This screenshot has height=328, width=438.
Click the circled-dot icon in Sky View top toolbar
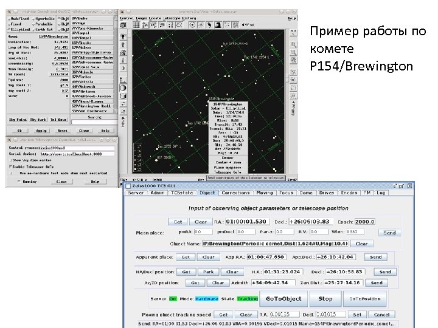click(192, 25)
